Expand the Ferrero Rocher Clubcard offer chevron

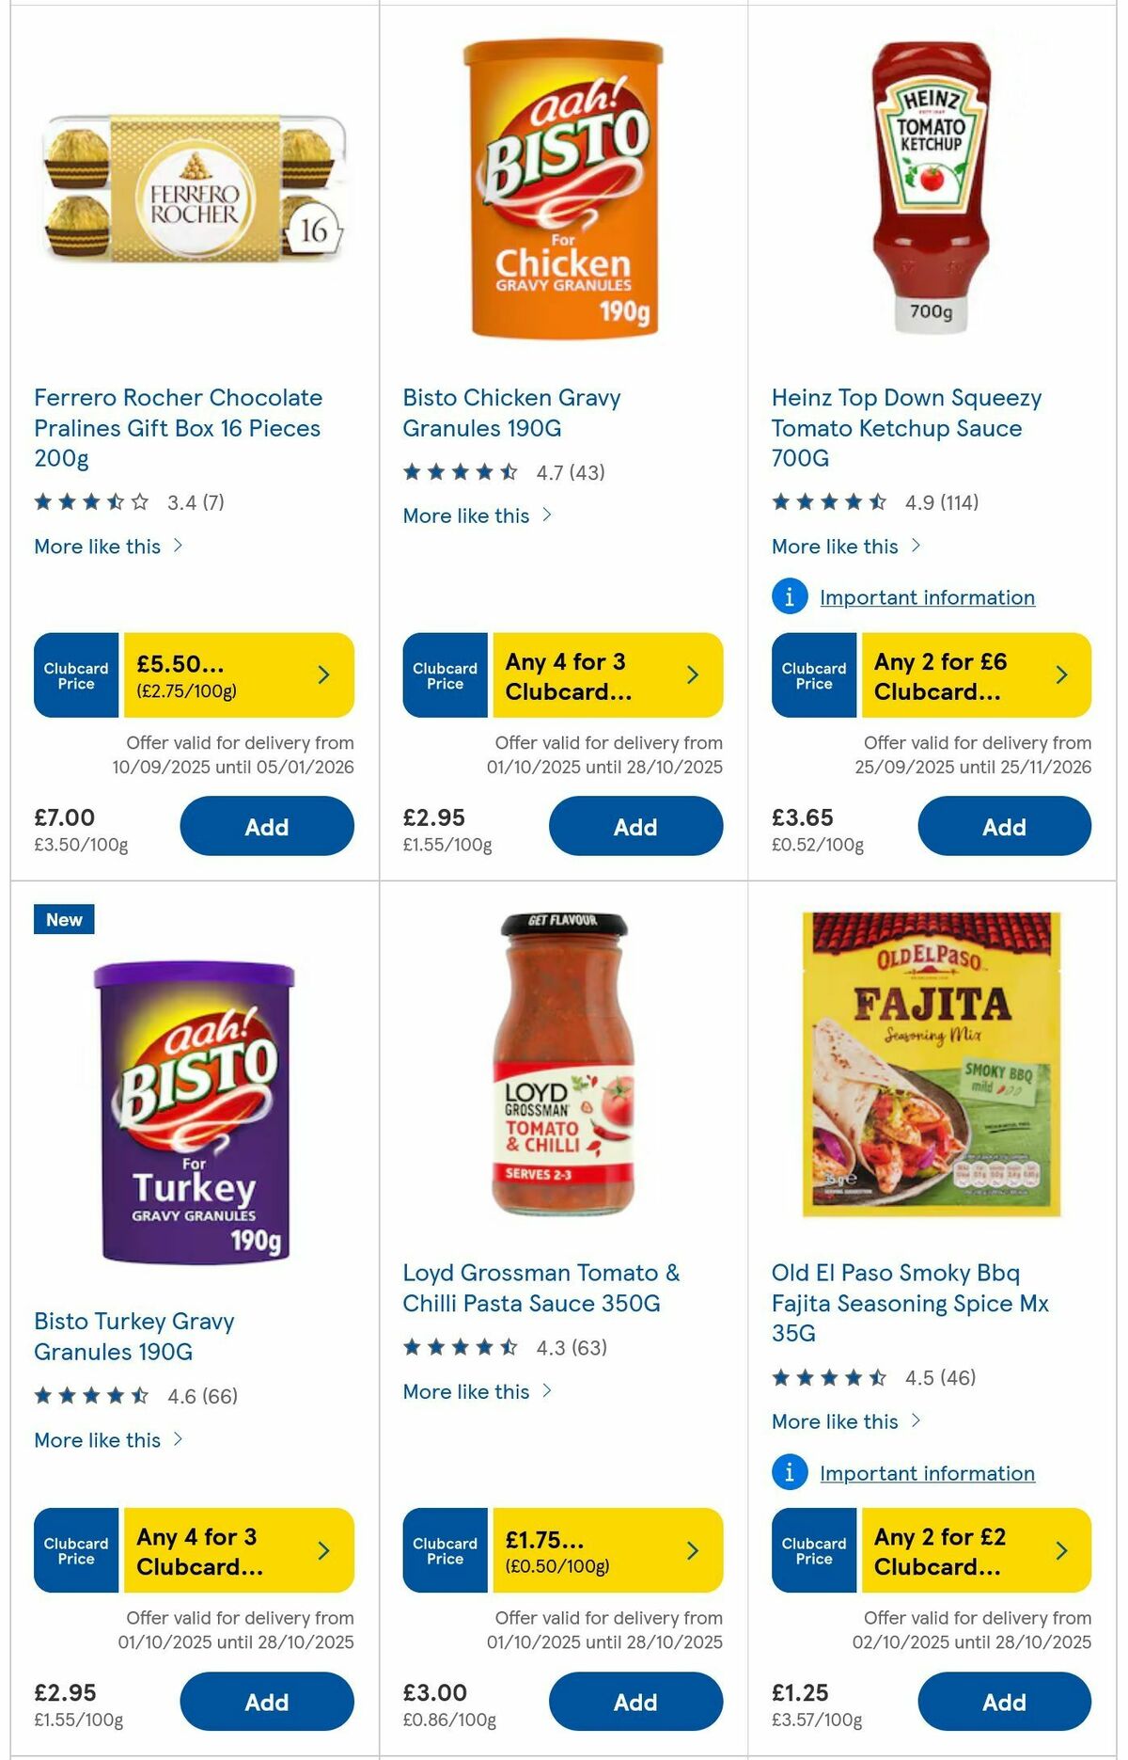pyautogui.click(x=323, y=674)
